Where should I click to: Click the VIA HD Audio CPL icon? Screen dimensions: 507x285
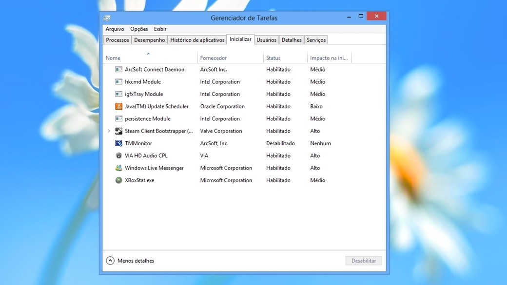point(118,155)
